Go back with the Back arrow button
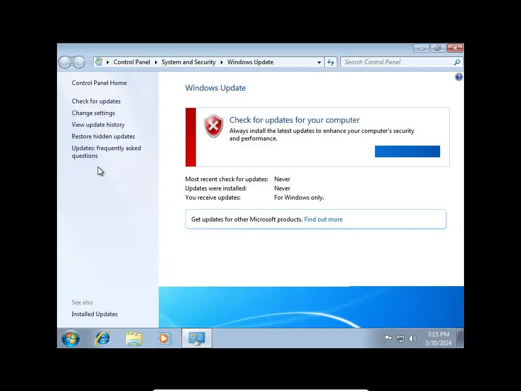Image resolution: width=521 pixels, height=391 pixels. [65, 62]
